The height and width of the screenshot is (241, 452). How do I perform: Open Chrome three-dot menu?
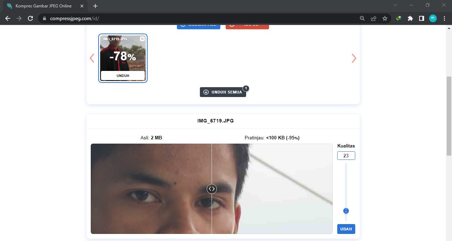444,18
